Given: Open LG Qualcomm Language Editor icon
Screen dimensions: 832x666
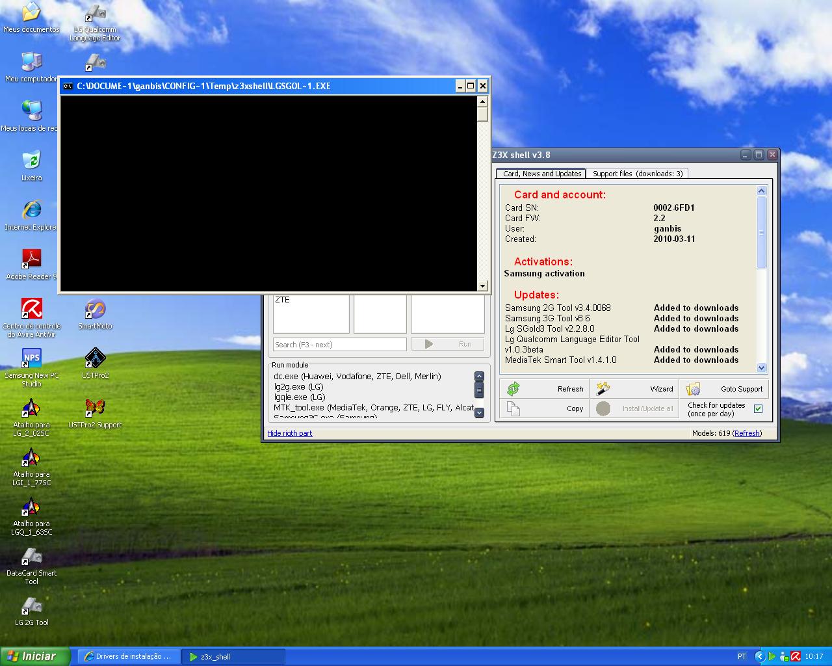Looking at the screenshot, I should (x=95, y=22).
